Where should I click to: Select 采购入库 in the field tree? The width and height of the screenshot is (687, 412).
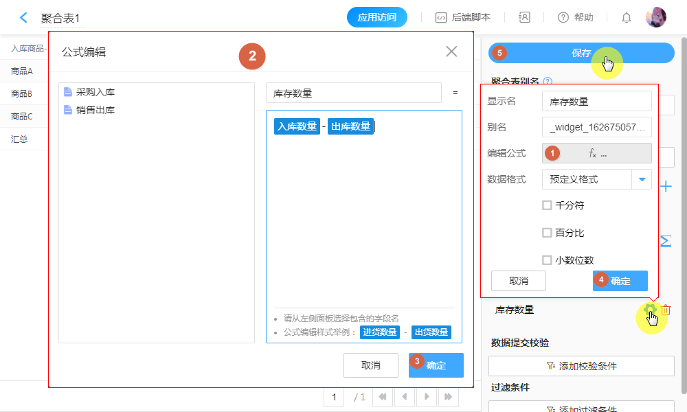click(x=95, y=92)
